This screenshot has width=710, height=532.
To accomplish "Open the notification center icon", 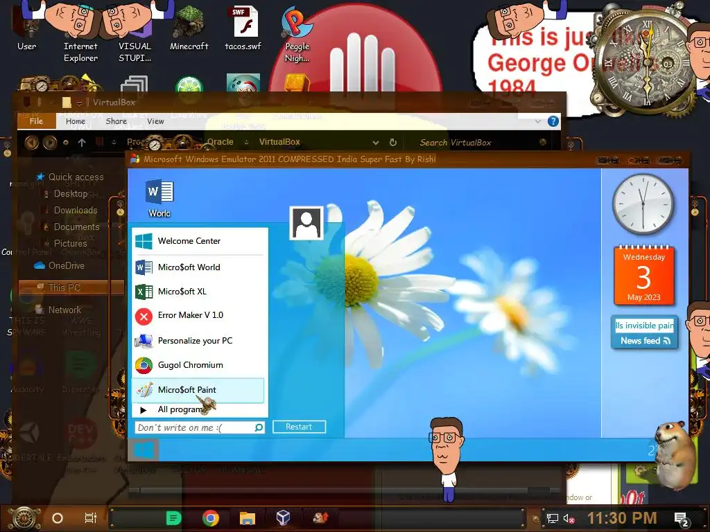I will point(682,519).
